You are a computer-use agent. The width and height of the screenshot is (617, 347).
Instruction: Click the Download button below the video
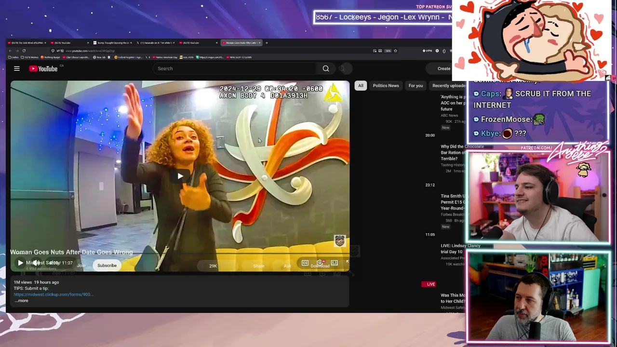(320, 267)
